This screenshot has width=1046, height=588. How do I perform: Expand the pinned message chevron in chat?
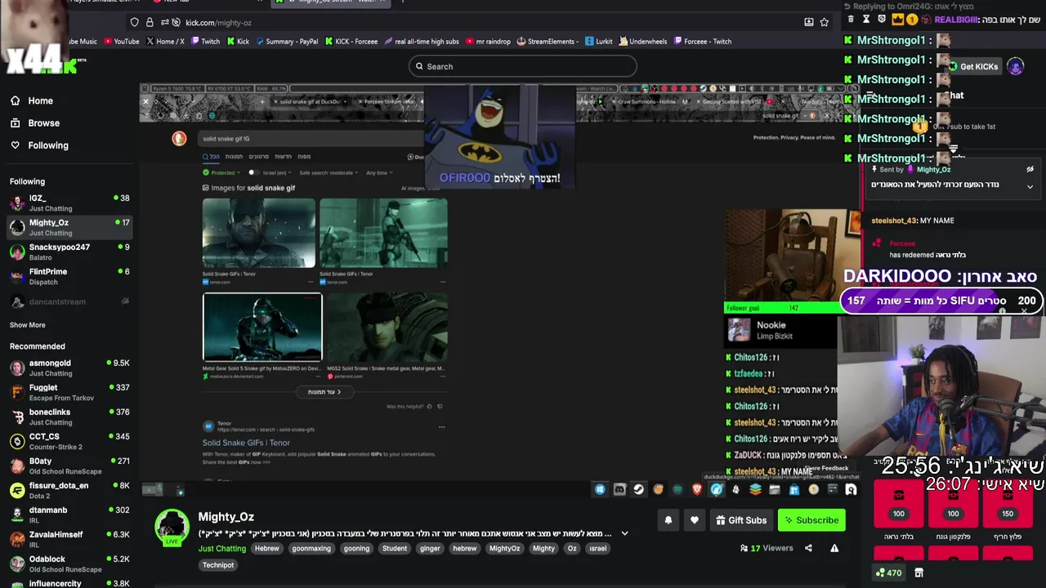pos(1030,186)
